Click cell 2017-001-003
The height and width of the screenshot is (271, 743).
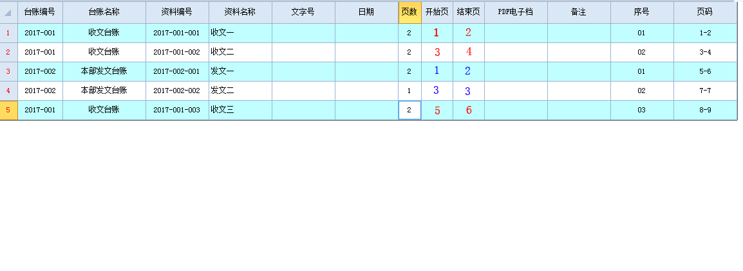click(x=177, y=110)
